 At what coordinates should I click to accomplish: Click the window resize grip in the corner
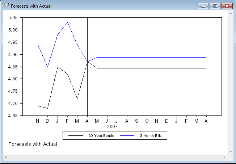[231, 158]
